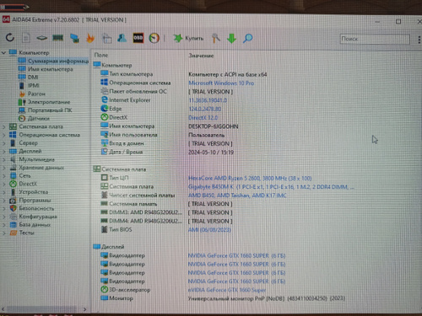
Task: Collapse the Компьютер tree node
Action: (3, 52)
